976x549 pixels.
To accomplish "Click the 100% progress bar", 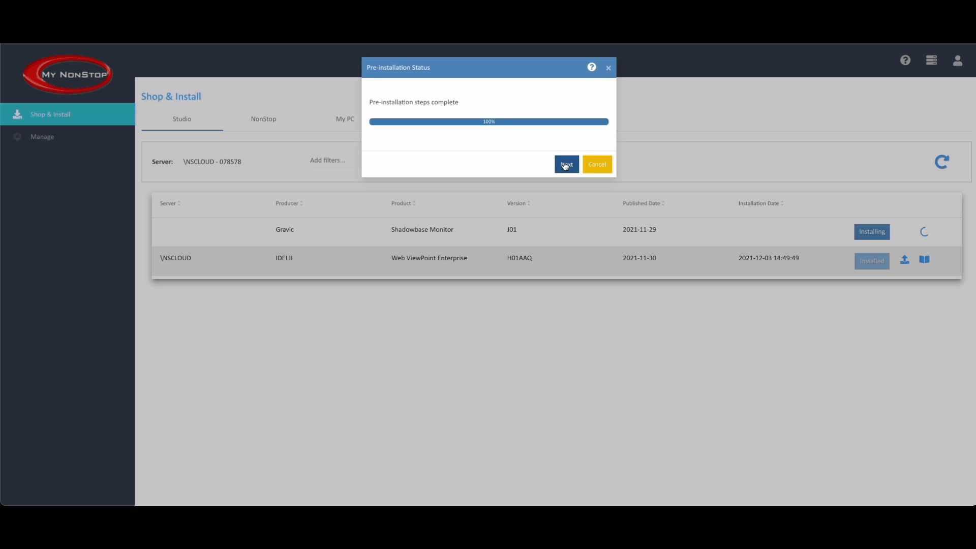I will pyautogui.click(x=489, y=121).
